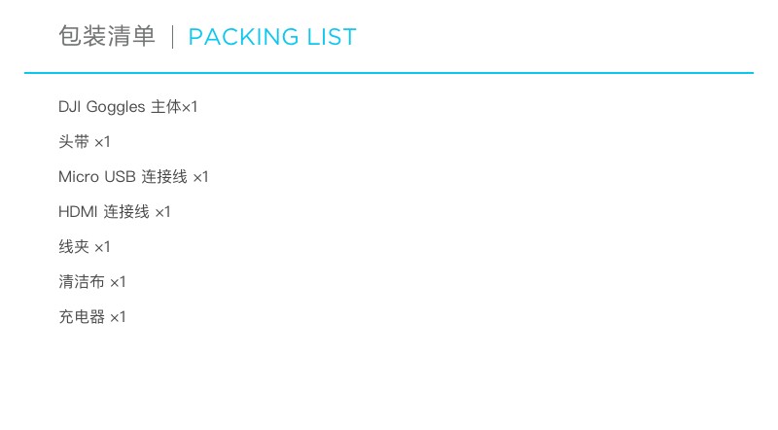Select the DJI Goggles text
Screen dimensions: 778x430
(x=101, y=107)
